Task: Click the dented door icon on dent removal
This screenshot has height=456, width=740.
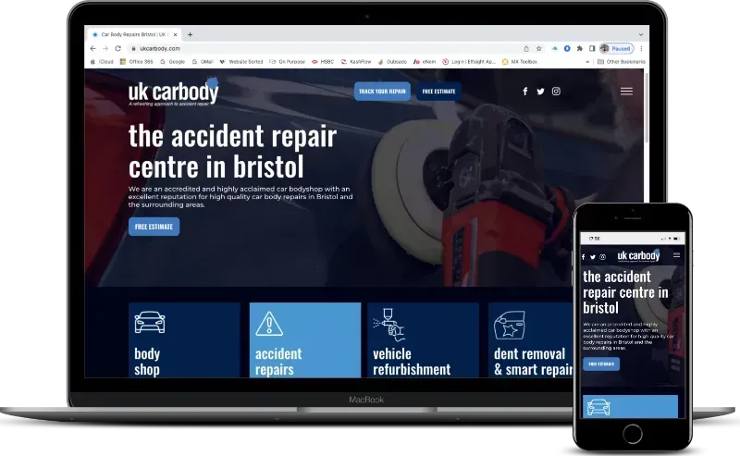Action: click(510, 325)
